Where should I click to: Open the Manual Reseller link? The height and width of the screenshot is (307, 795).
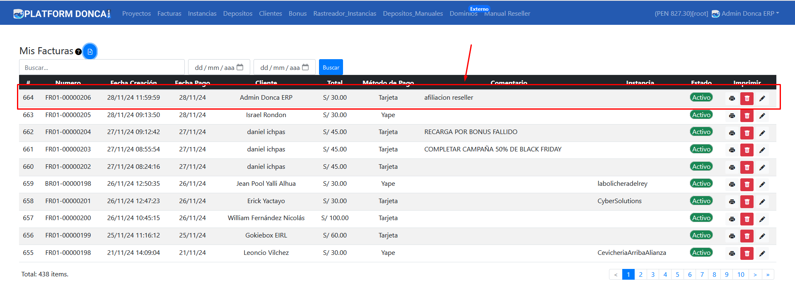point(507,14)
